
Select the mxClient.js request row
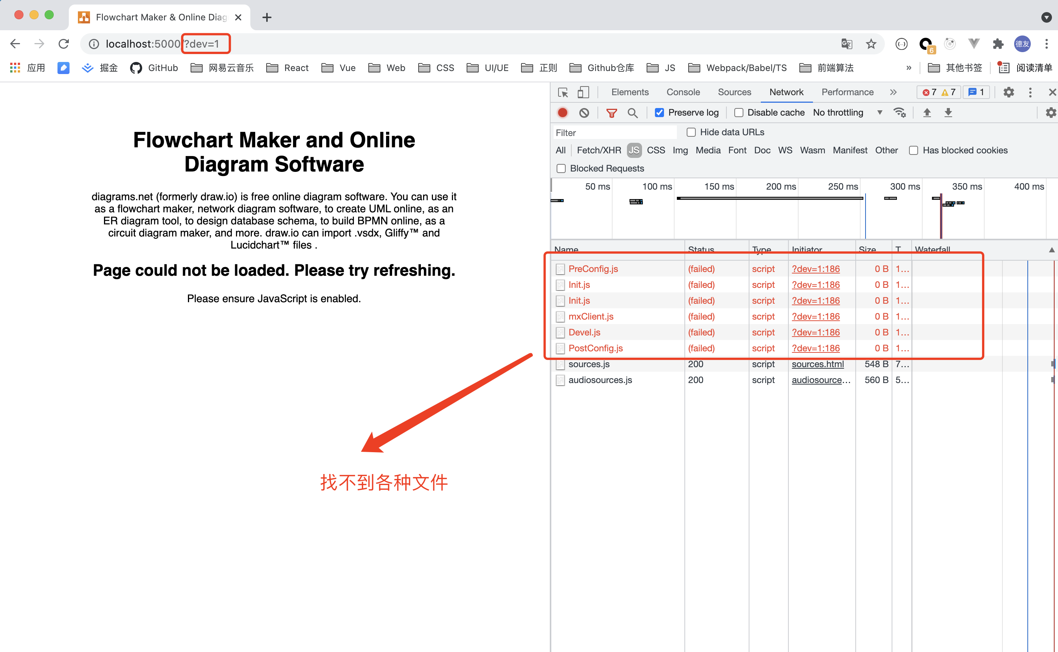732,317
